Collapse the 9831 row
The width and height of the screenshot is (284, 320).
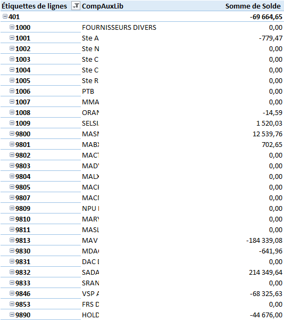click(x=12, y=261)
